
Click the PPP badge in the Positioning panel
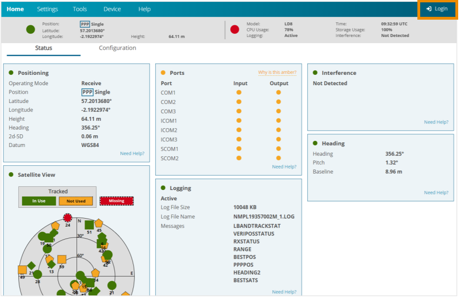coord(87,92)
